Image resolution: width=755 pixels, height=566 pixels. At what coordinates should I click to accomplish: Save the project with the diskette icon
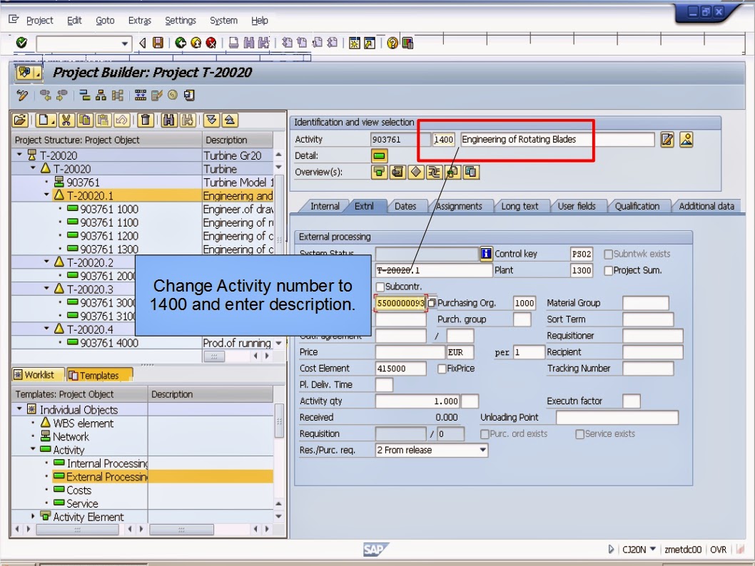click(158, 43)
